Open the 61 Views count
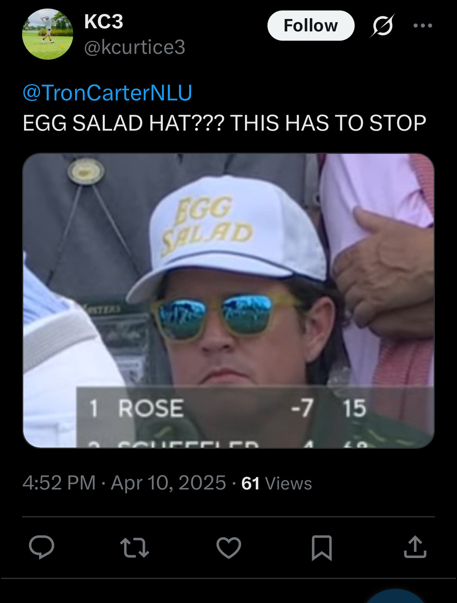This screenshot has width=457, height=603. tap(276, 483)
